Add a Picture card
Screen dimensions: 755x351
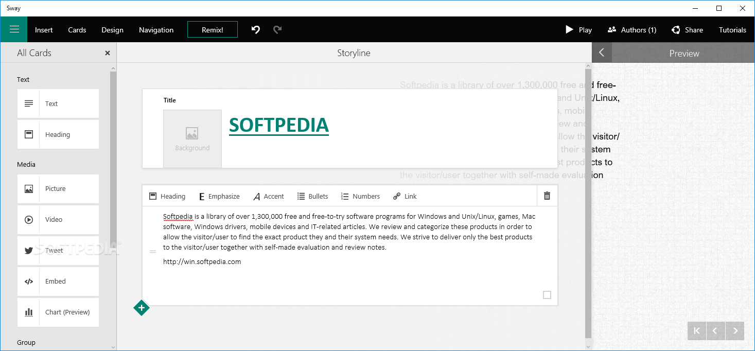[x=58, y=188]
